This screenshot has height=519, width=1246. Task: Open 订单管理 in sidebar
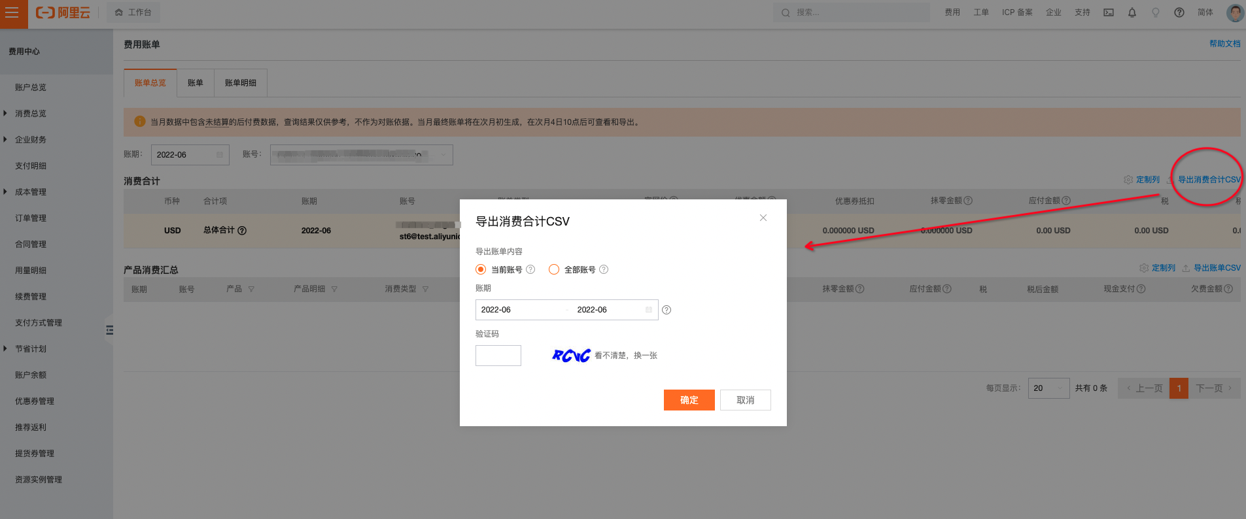(x=31, y=218)
